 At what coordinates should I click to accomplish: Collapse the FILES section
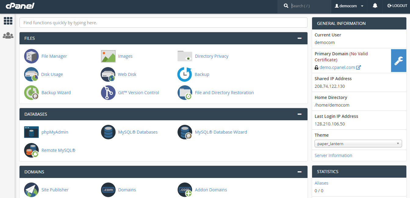point(299,38)
